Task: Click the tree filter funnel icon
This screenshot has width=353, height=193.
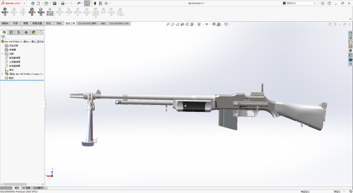Action: (x=3, y=38)
